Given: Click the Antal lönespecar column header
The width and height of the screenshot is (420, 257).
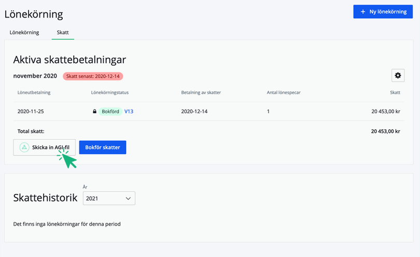Looking at the screenshot, I should tap(284, 93).
